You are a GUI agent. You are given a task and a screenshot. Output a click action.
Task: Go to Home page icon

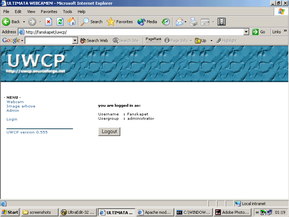point(72,22)
